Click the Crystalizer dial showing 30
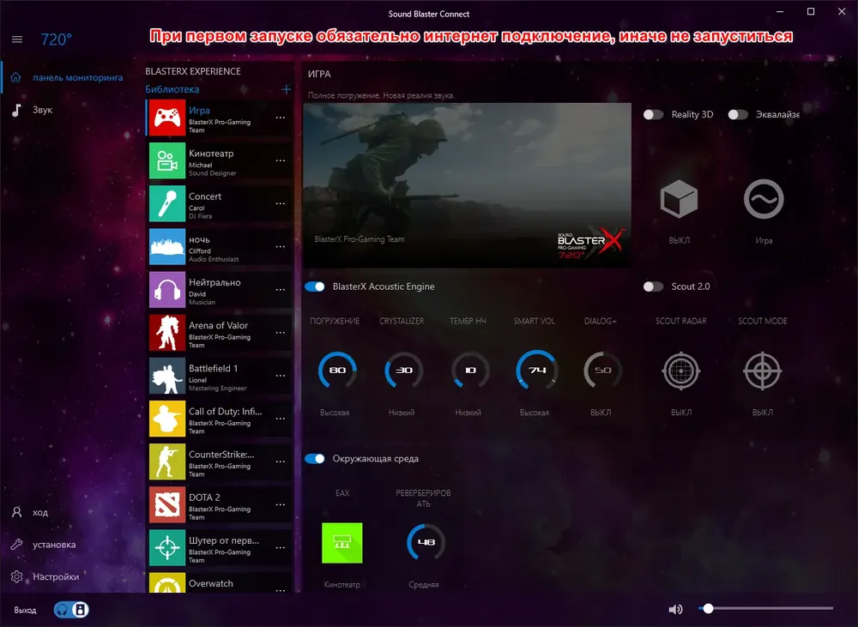Image resolution: width=858 pixels, height=627 pixels. pyautogui.click(x=404, y=371)
